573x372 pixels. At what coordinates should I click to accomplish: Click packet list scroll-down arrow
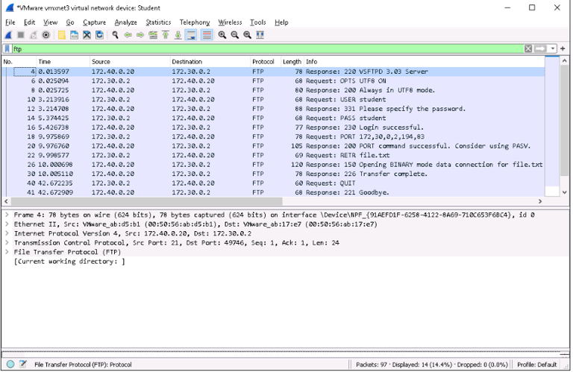pos(564,192)
